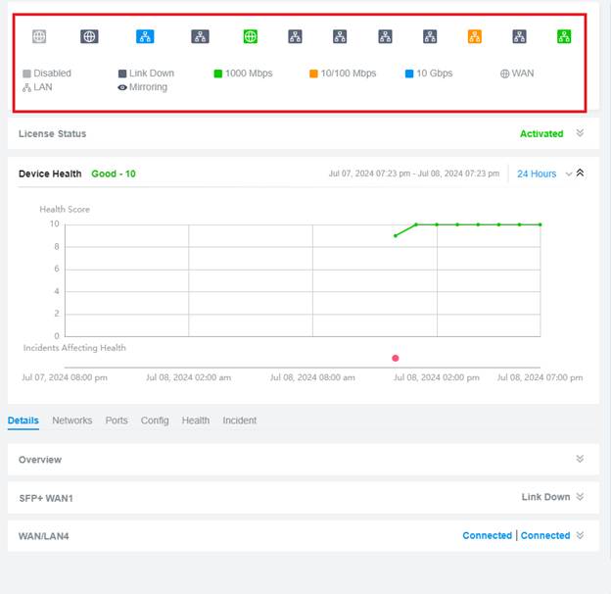Select the blue 10 Gbps LAN port

pyautogui.click(x=145, y=36)
